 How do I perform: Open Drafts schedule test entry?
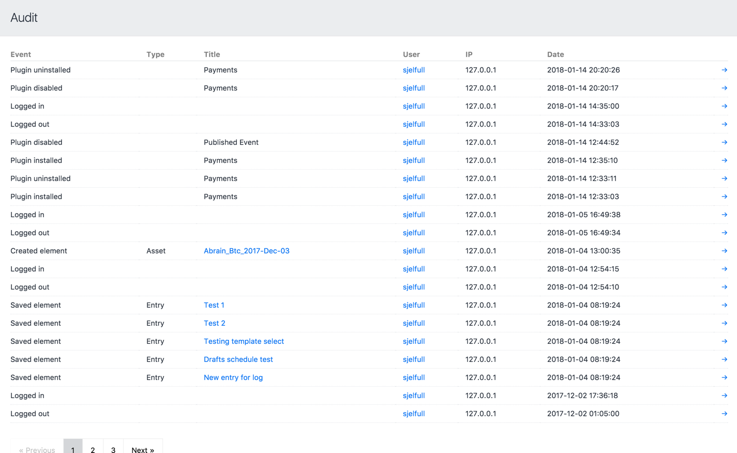(x=238, y=359)
